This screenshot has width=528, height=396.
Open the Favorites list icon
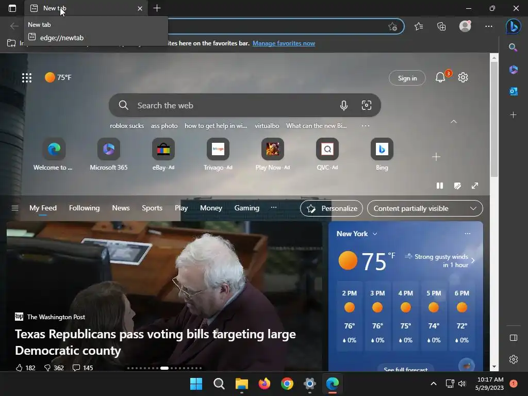coord(419,26)
